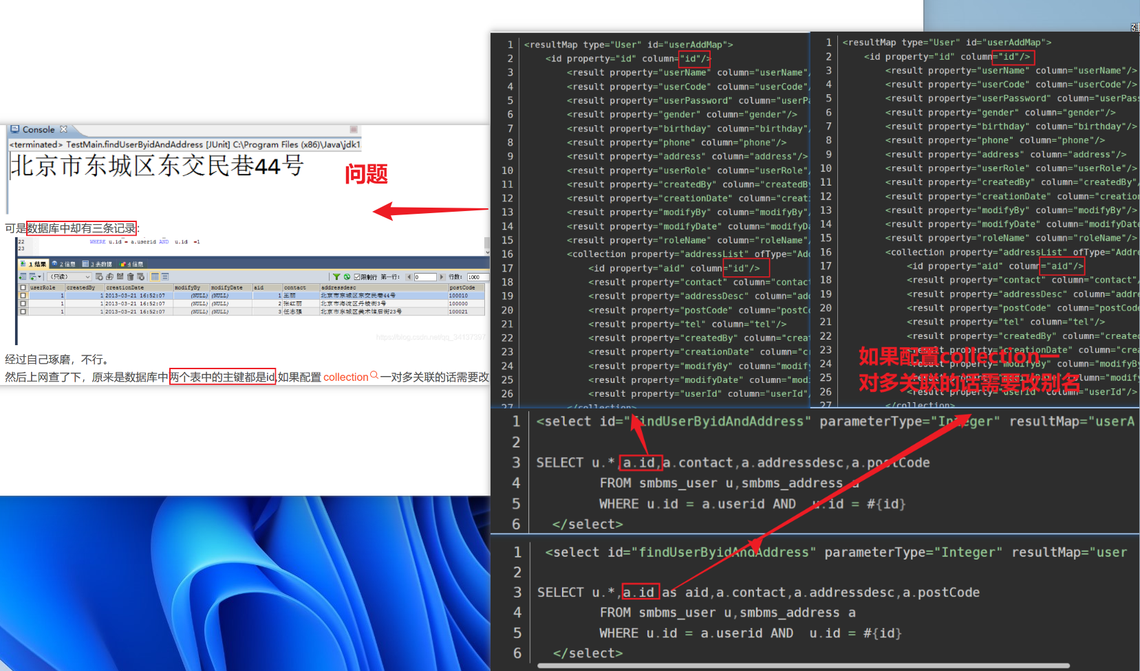Focus the 行数 row count field showing 1000

tap(478, 277)
